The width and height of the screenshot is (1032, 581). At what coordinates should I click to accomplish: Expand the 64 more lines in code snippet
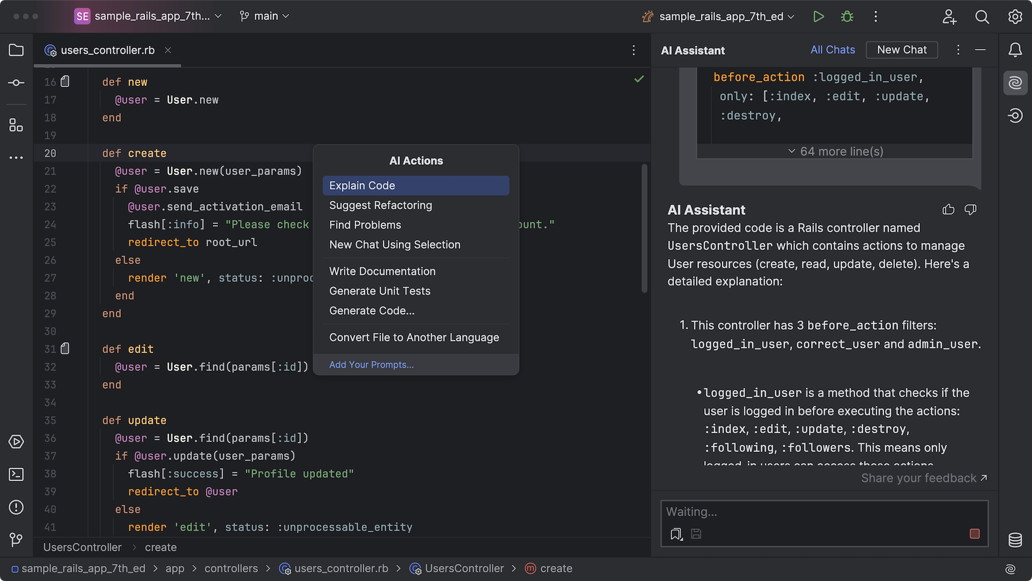[835, 151]
